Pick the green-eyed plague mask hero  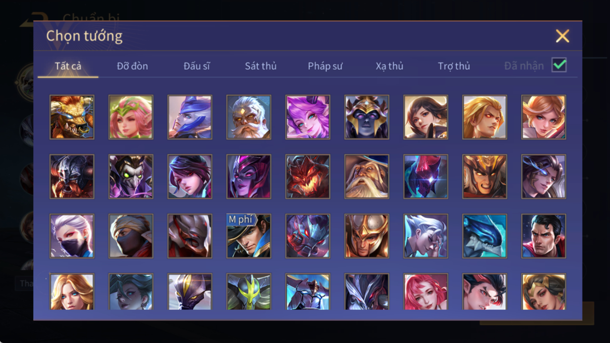tap(131, 177)
